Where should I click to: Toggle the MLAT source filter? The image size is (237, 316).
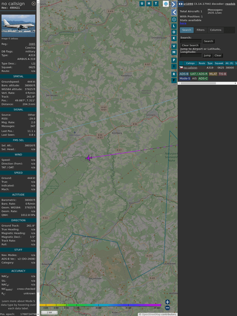click(213, 74)
